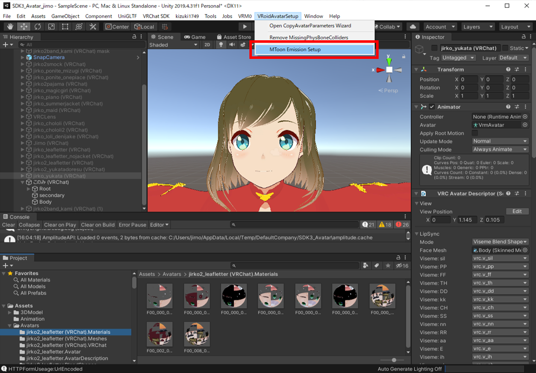Image resolution: width=536 pixels, height=373 pixels.
Task: Toggle scene audio speaker icon
Action: click(x=232, y=45)
